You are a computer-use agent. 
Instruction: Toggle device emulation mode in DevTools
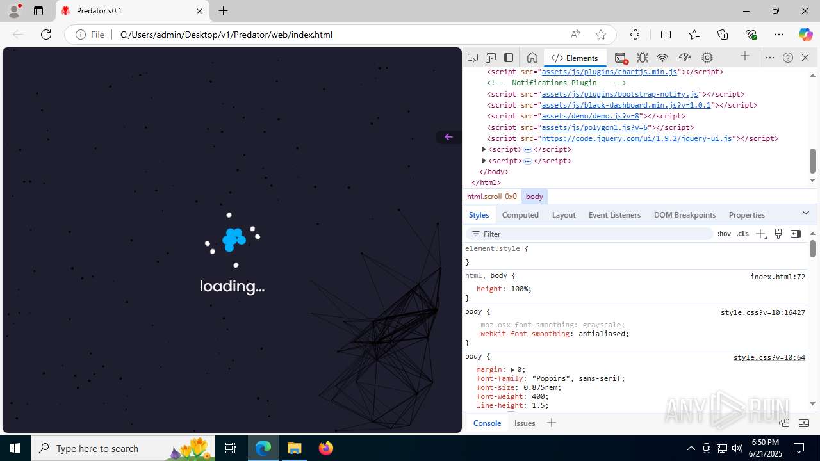pyautogui.click(x=491, y=58)
